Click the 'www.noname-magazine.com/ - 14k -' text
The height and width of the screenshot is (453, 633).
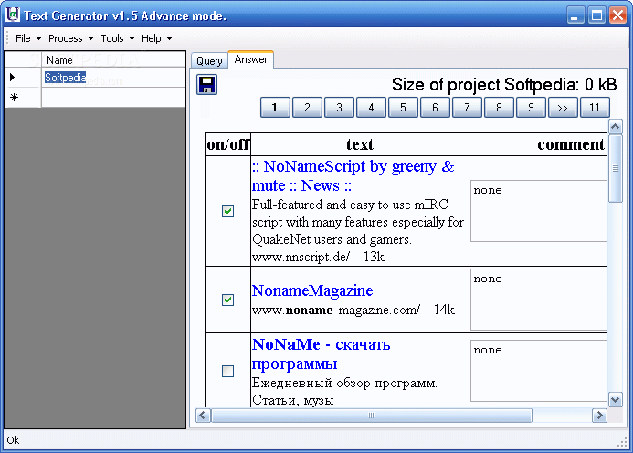tap(358, 310)
